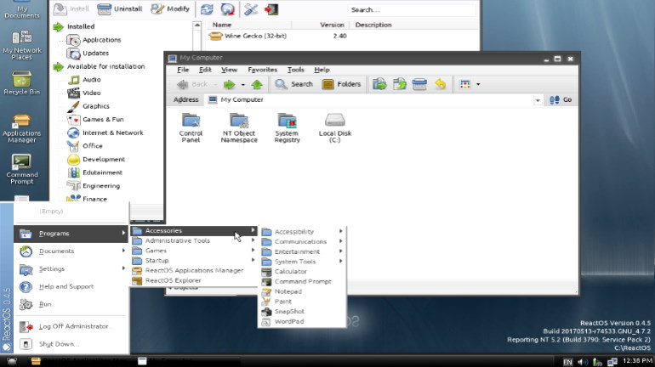Open the System Tools submenu
The height and width of the screenshot is (367, 655).
[303, 262]
